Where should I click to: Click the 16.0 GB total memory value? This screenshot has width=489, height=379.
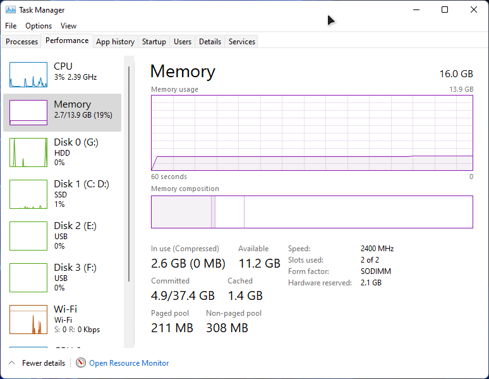pos(456,74)
